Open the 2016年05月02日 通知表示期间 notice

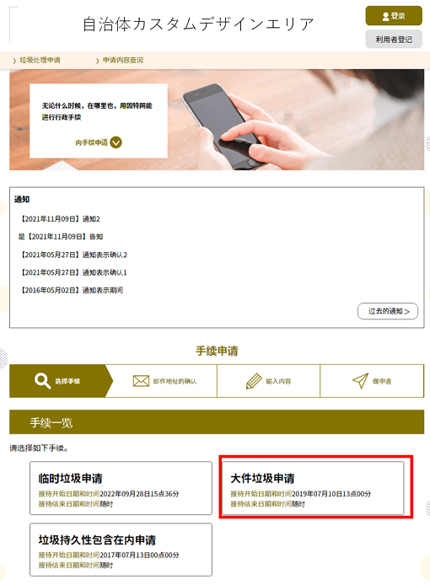coord(72,290)
